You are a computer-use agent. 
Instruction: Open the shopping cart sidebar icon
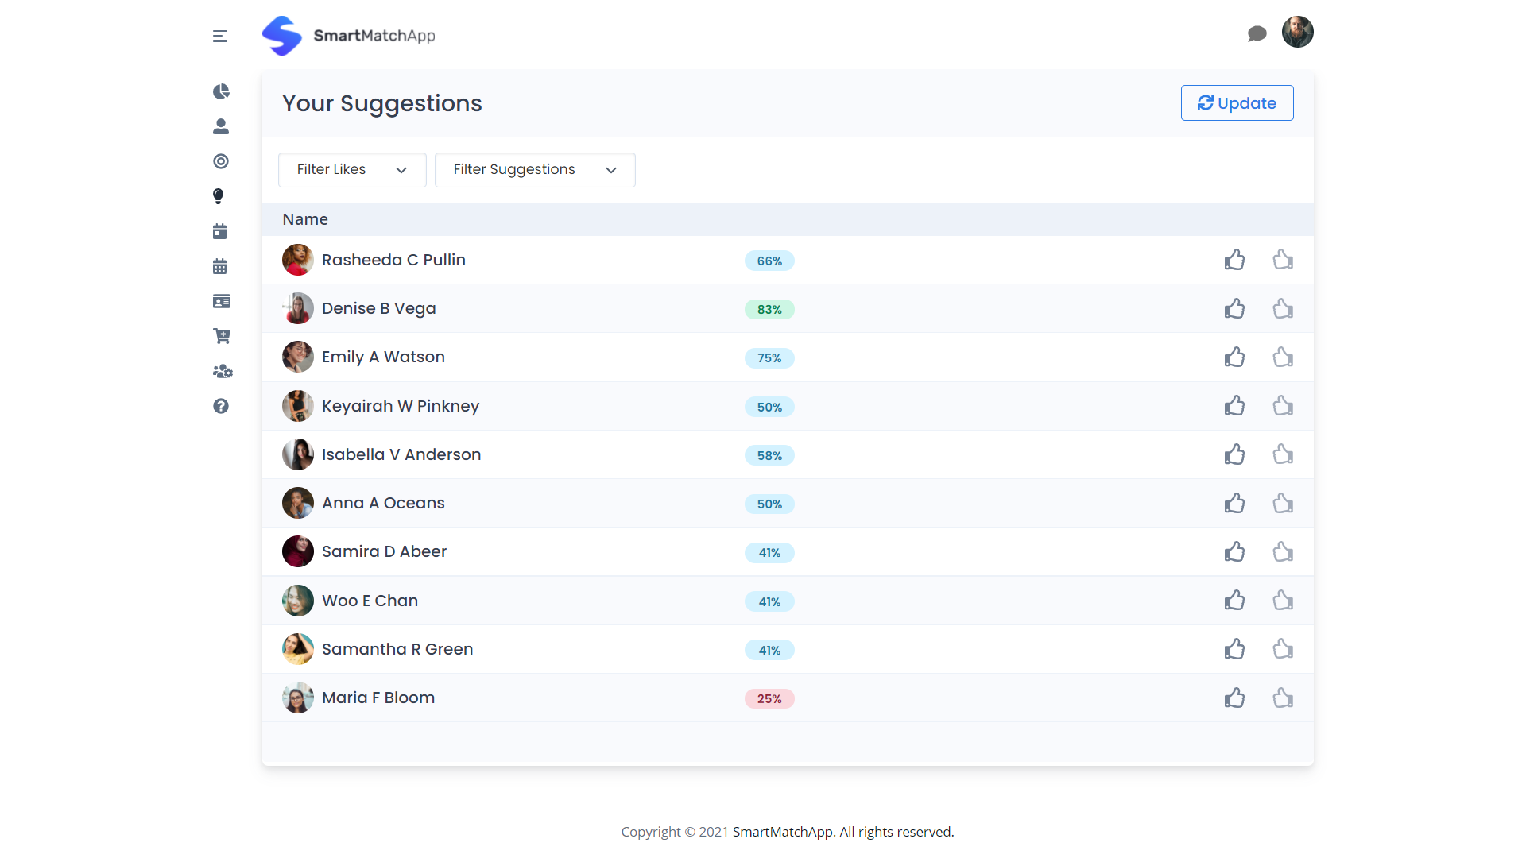tap(221, 336)
